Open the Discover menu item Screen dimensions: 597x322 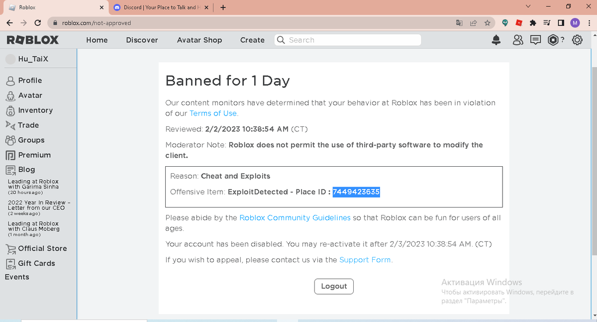(142, 40)
